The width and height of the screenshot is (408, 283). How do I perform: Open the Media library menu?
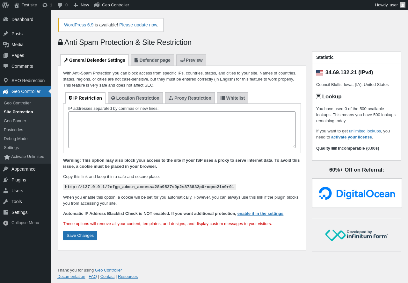tap(18, 45)
